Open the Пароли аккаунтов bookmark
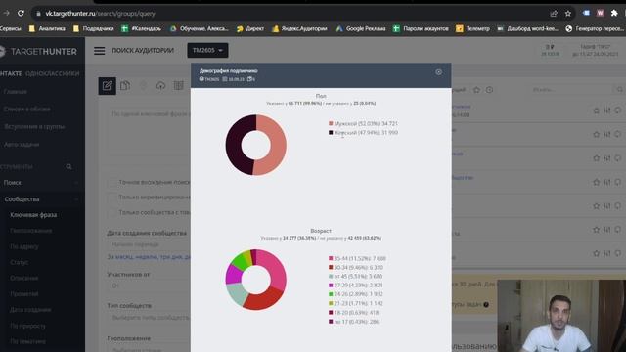The width and height of the screenshot is (626, 352). point(421,28)
